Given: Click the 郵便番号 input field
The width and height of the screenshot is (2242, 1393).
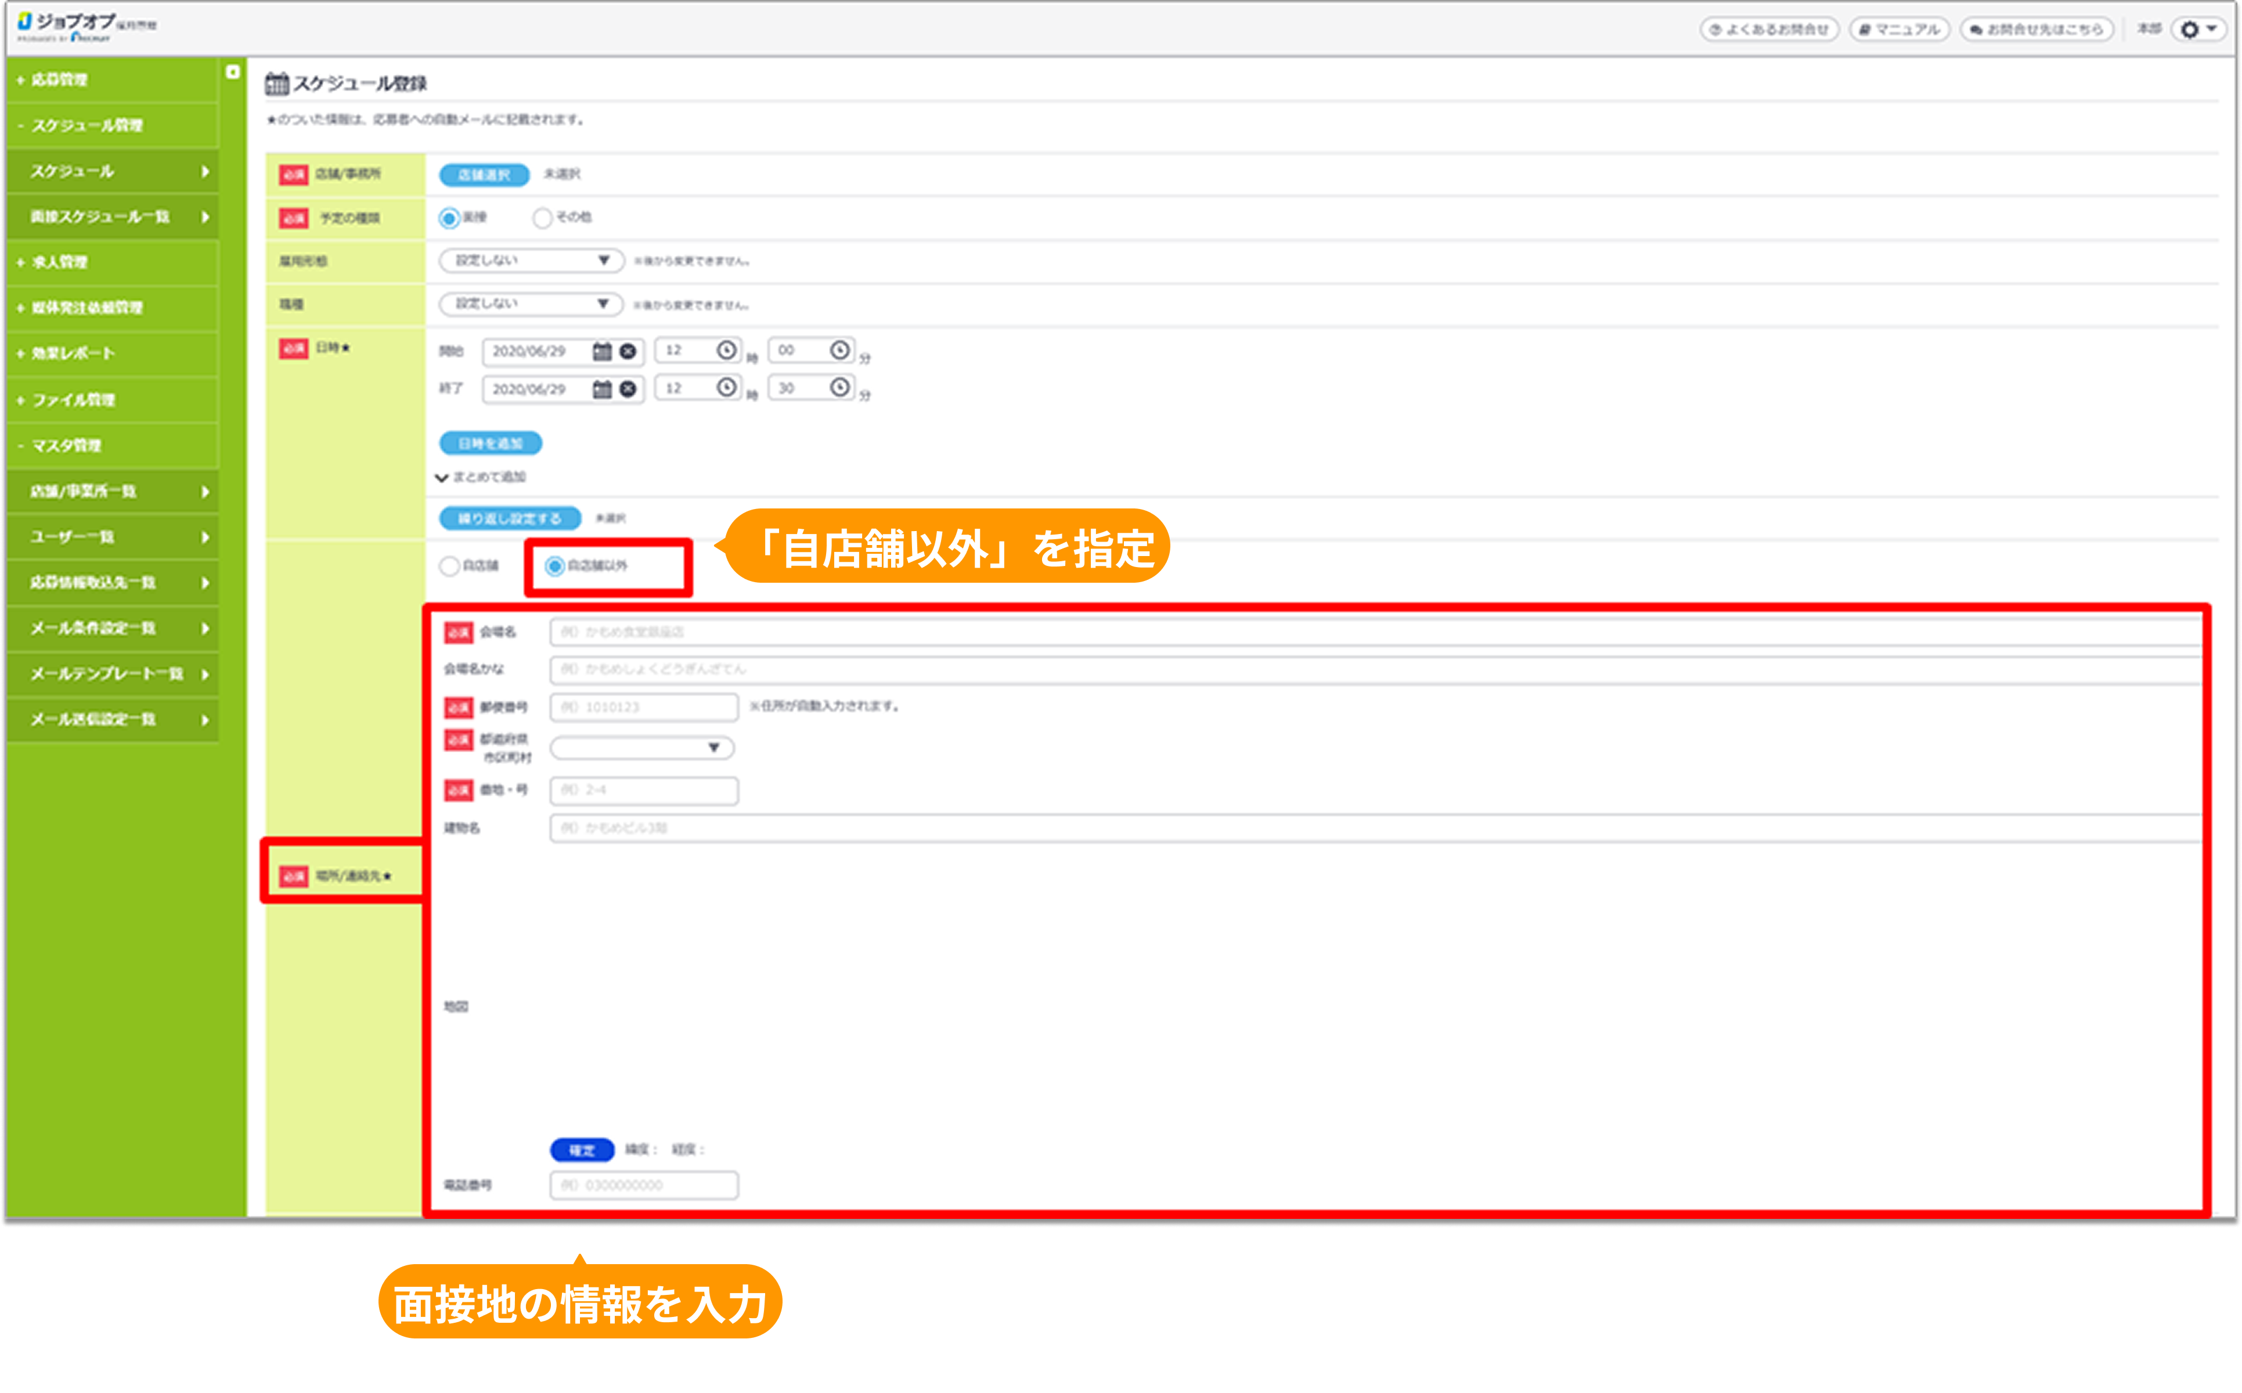Looking at the screenshot, I should point(642,706).
